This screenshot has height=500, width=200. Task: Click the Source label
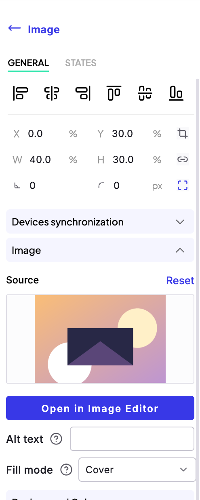[x=23, y=280]
